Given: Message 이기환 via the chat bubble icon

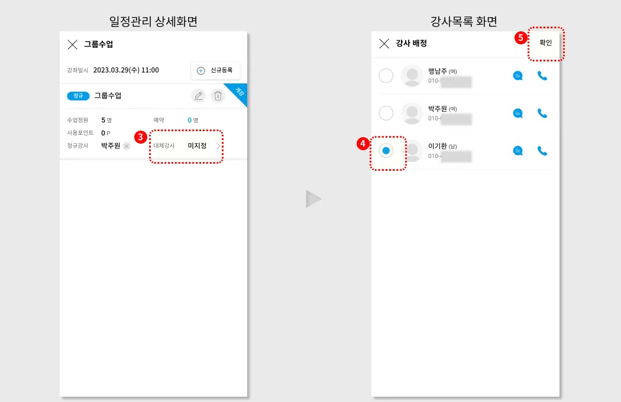Looking at the screenshot, I should (x=517, y=151).
